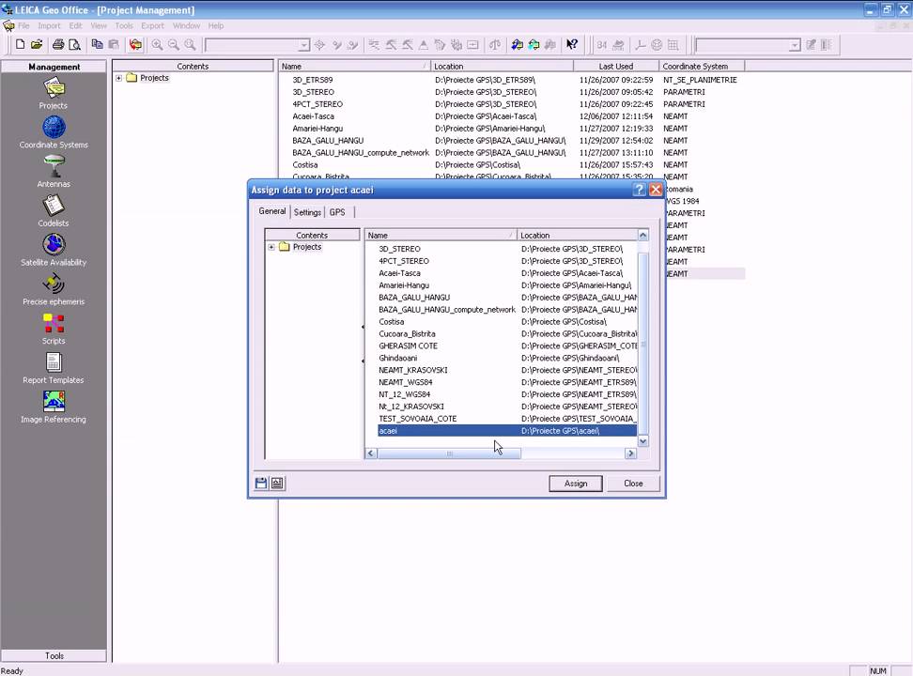This screenshot has height=676, width=913.
Task: Open Report Templates icon
Action: pyautogui.click(x=54, y=368)
